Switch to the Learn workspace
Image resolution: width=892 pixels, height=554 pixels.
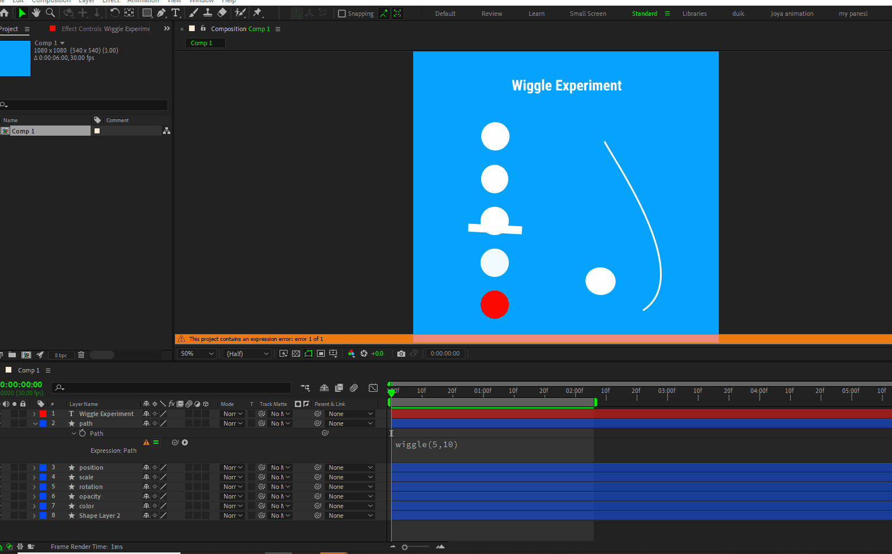(537, 14)
